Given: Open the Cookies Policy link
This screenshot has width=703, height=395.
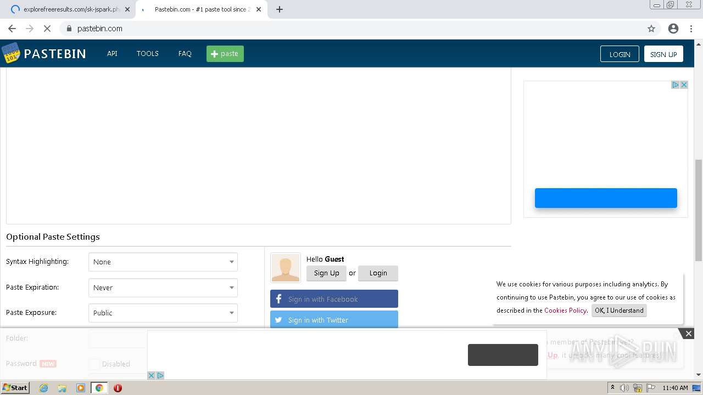Looking at the screenshot, I should click(565, 311).
